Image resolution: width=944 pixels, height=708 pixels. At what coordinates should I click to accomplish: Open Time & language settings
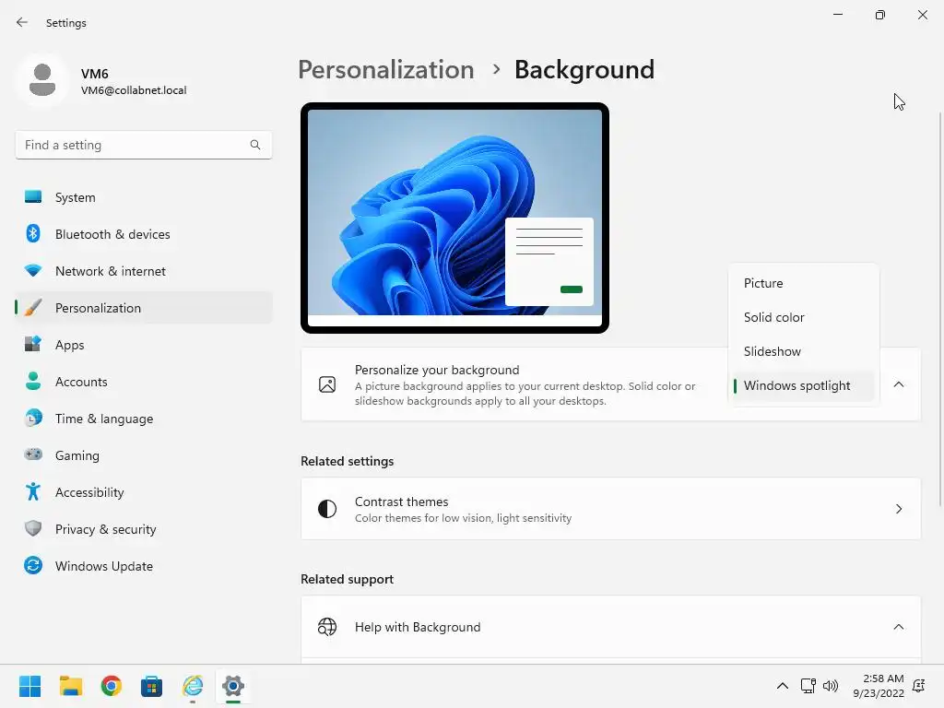click(143, 419)
